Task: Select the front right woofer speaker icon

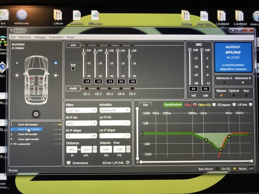Action: (56, 75)
